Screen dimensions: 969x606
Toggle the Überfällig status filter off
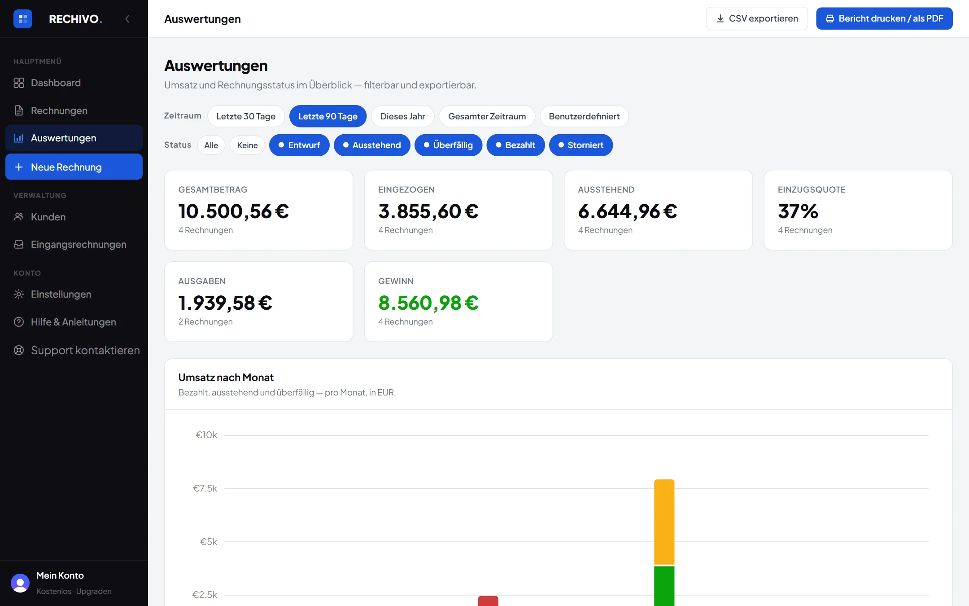(x=448, y=145)
